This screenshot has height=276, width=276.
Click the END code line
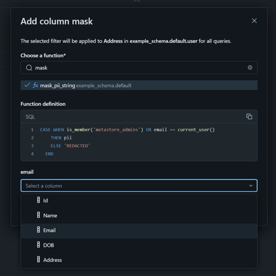pyautogui.click(x=49, y=154)
